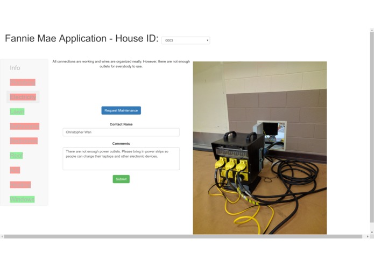Screen dimensions: 374x266
Task: Open the Windows section in sidebar
Action: click(x=22, y=199)
